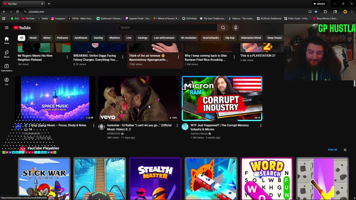This screenshot has height=200, width=356.
Task: Open the Chrome apps grid icon
Action: [4, 19]
